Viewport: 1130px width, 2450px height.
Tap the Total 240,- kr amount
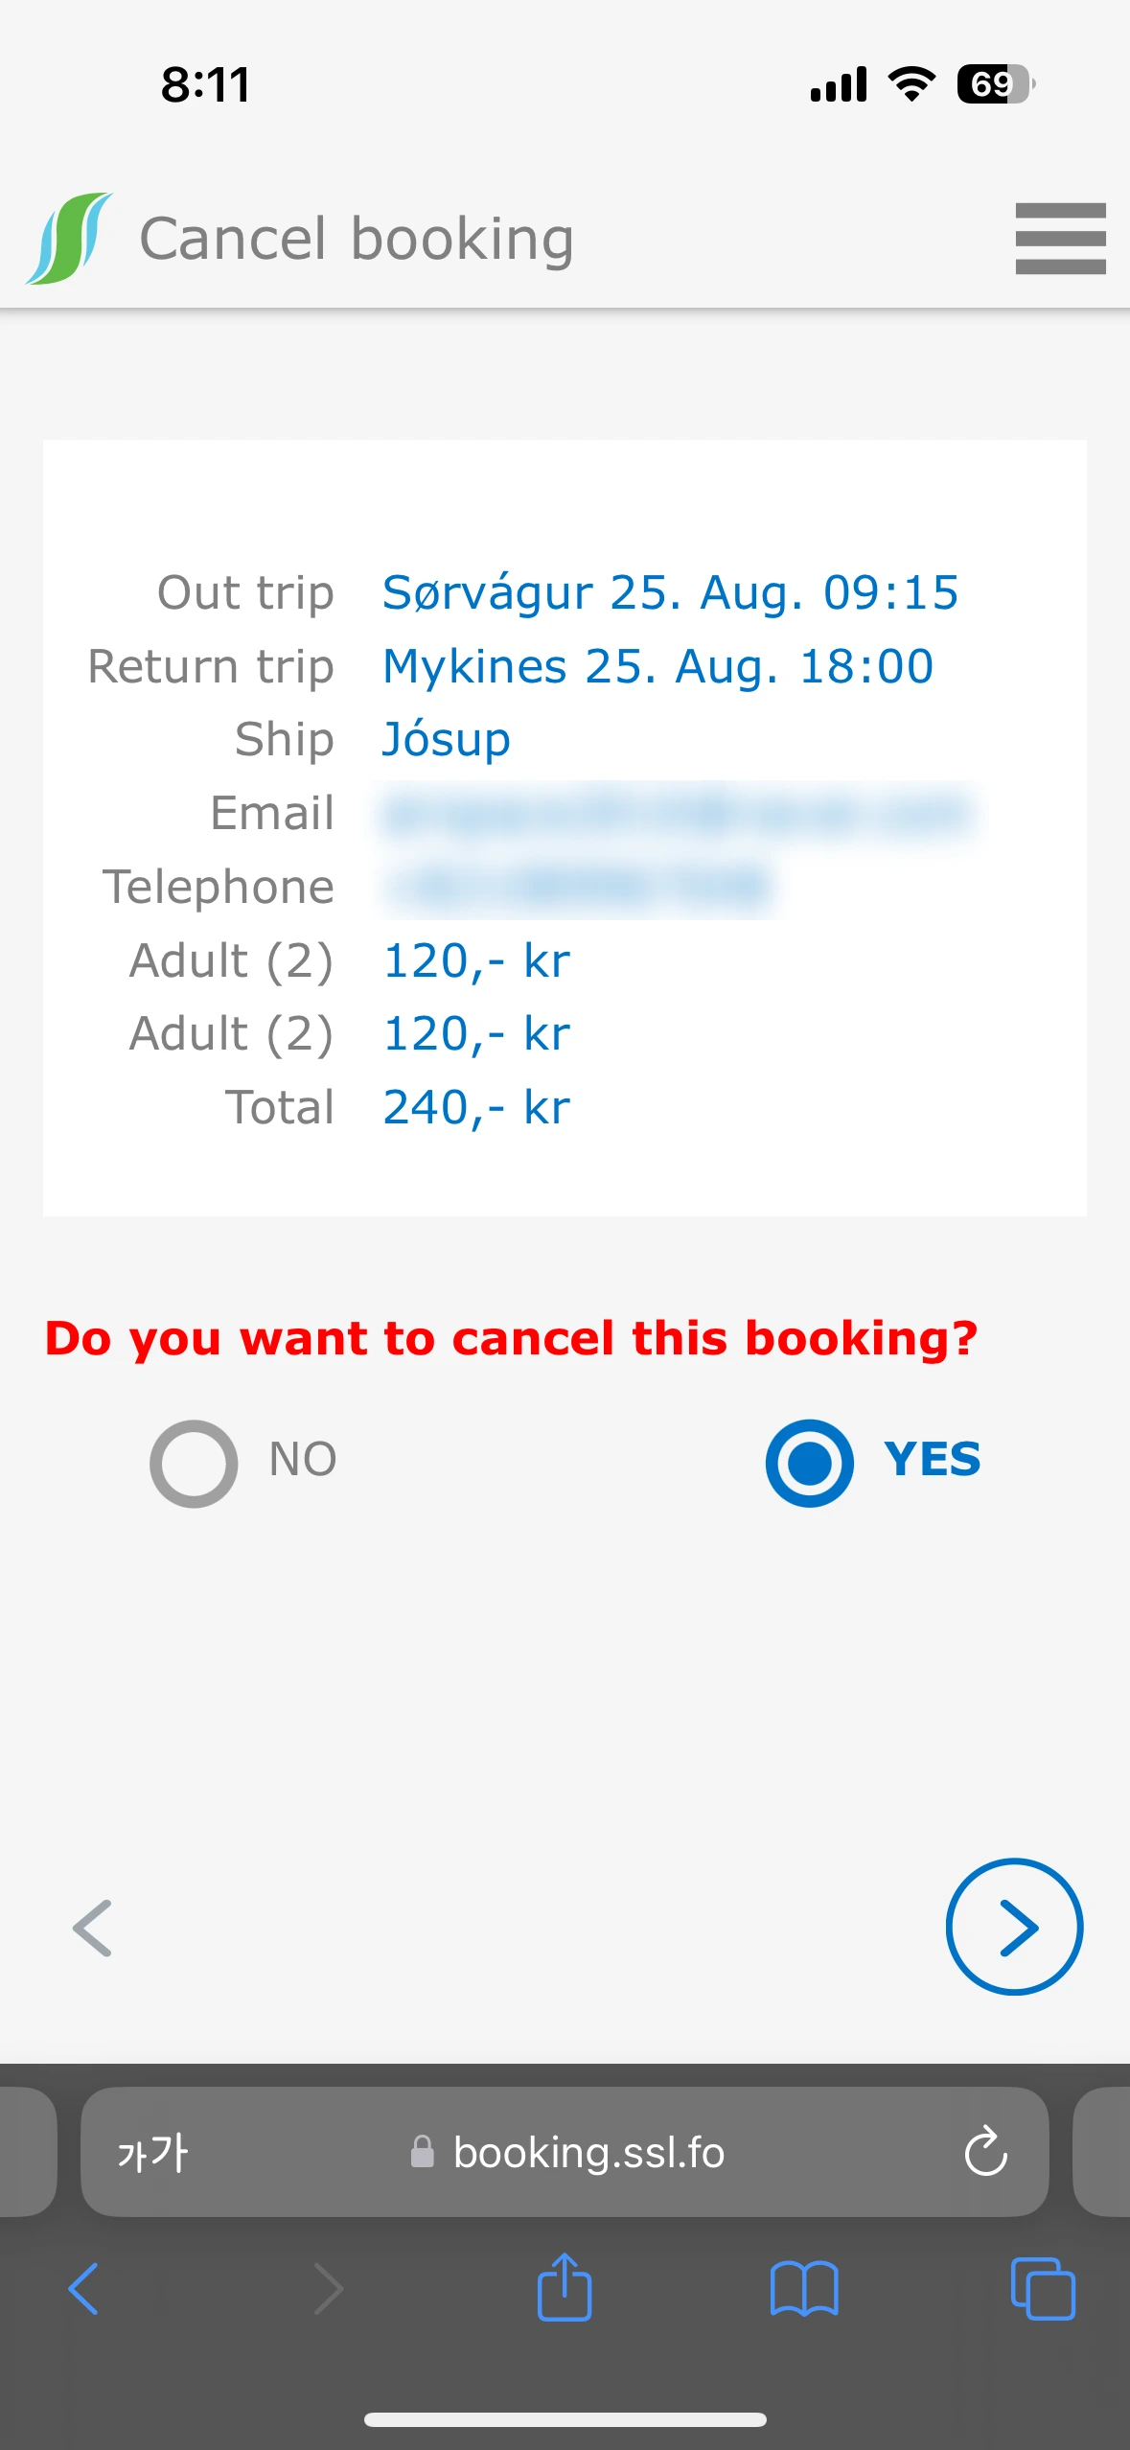tap(476, 1107)
